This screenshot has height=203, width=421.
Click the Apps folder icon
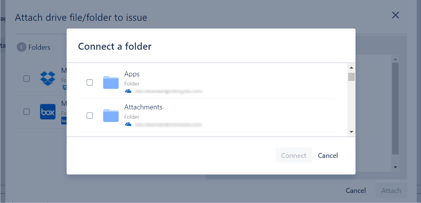click(111, 82)
